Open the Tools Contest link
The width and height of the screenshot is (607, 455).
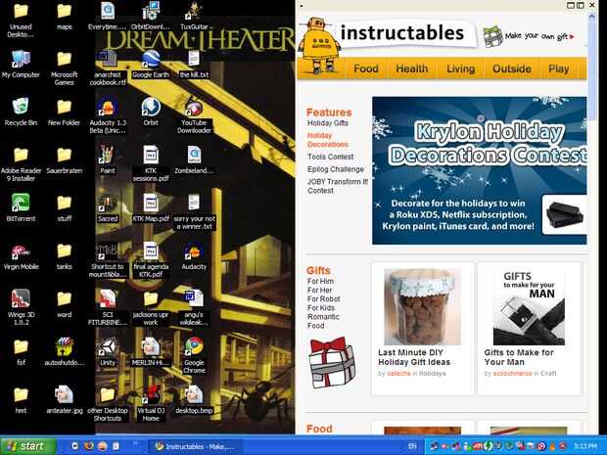[331, 157]
